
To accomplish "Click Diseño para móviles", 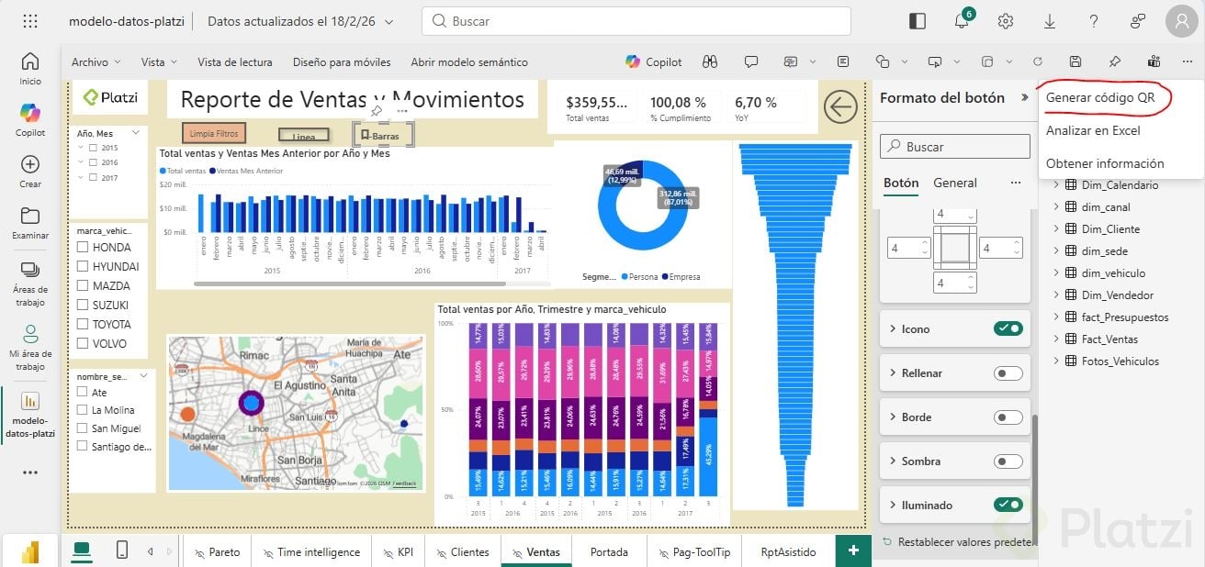I will tap(342, 61).
